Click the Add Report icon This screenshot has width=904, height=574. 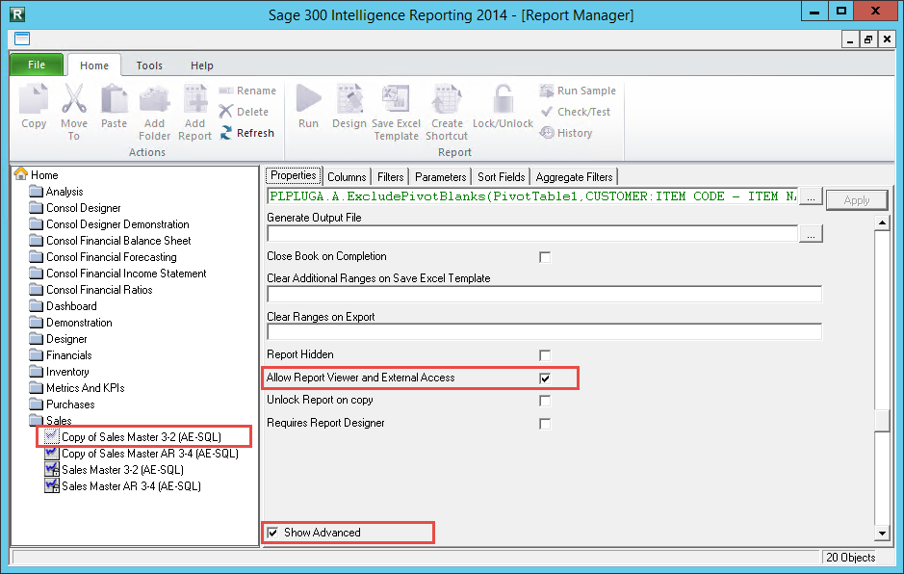[x=195, y=99]
